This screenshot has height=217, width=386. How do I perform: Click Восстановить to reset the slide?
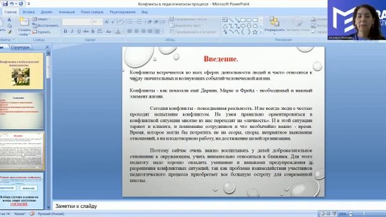click(46, 25)
